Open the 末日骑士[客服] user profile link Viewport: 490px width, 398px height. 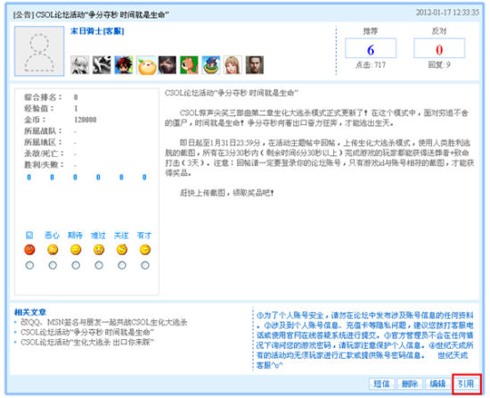tap(97, 31)
